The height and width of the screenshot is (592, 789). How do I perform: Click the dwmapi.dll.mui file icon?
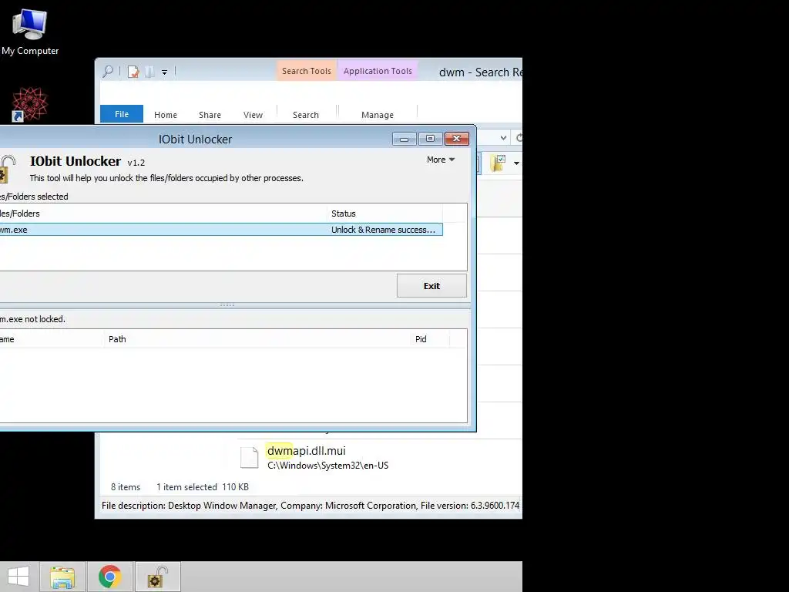[x=249, y=457]
